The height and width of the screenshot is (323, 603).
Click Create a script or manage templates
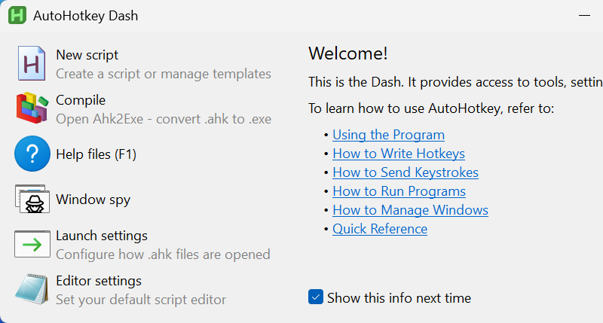(164, 74)
